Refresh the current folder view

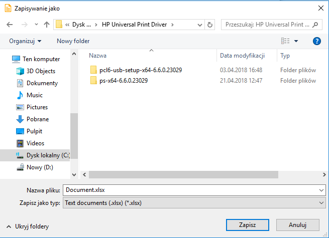(209, 25)
